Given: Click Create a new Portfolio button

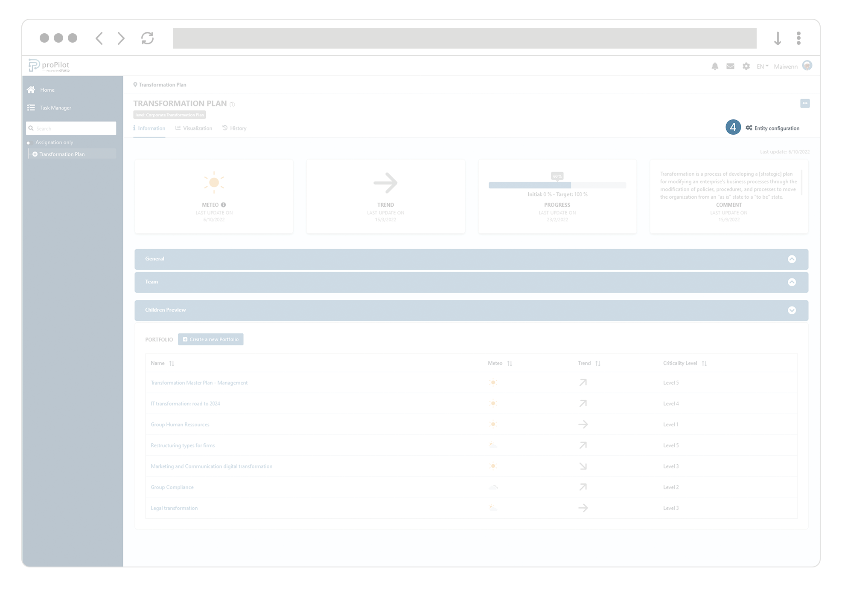Looking at the screenshot, I should point(211,339).
